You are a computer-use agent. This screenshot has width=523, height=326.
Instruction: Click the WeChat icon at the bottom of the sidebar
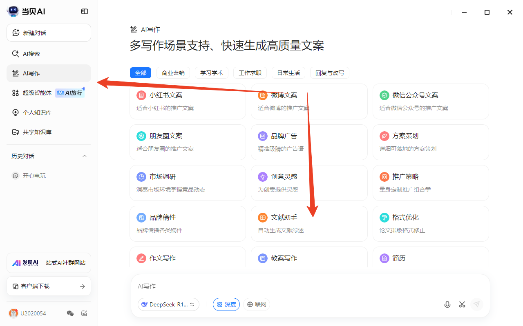click(x=70, y=313)
